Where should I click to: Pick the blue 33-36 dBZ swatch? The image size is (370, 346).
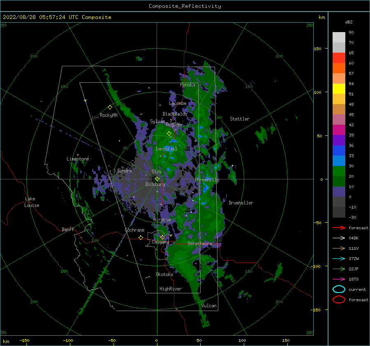[x=339, y=151]
